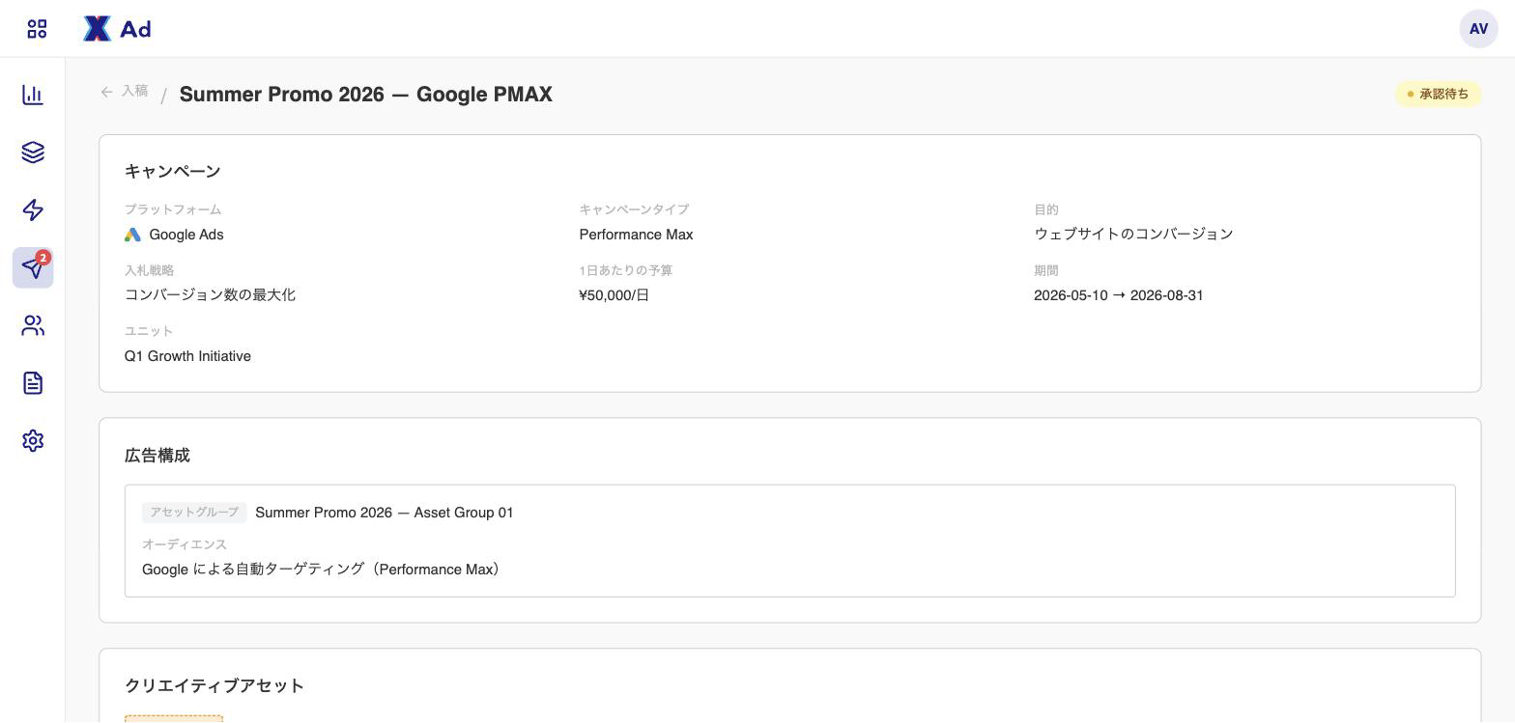Click the 目的 field label

point(1046,209)
